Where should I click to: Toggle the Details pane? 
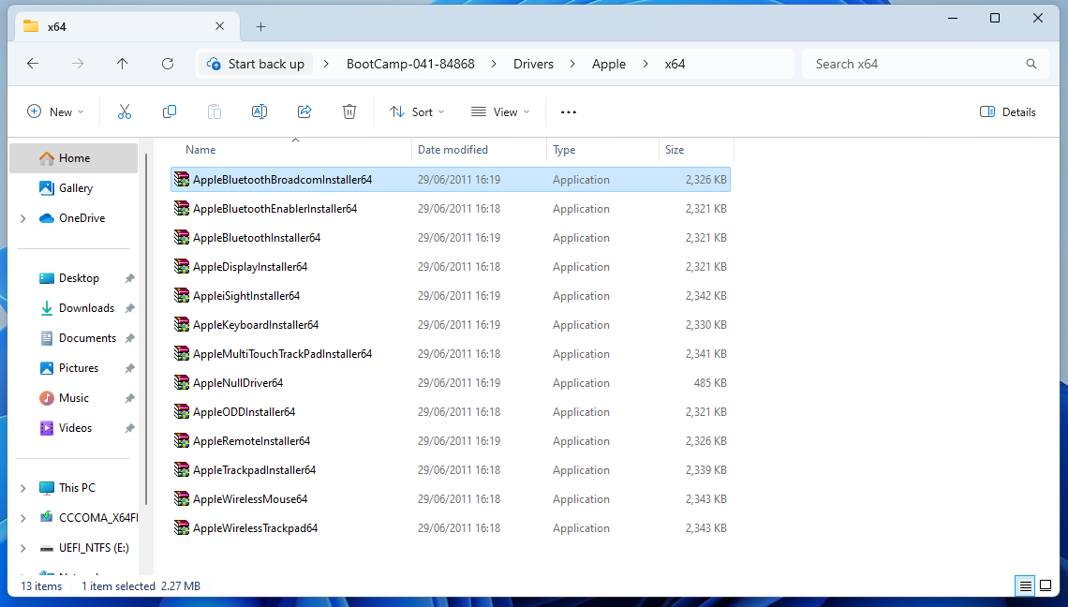click(1007, 111)
